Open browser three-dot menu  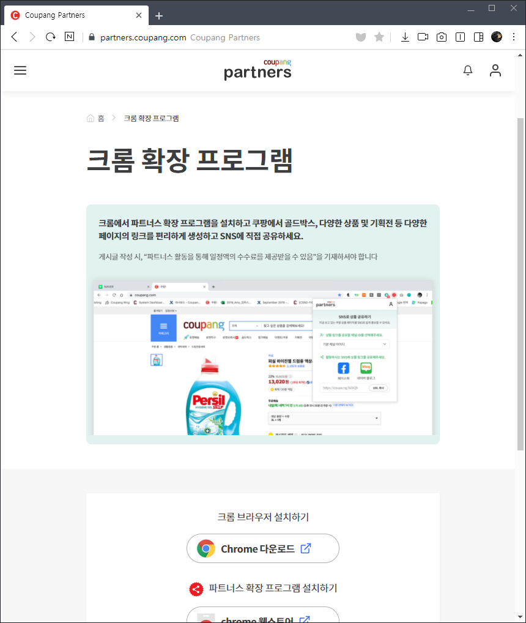coord(514,37)
